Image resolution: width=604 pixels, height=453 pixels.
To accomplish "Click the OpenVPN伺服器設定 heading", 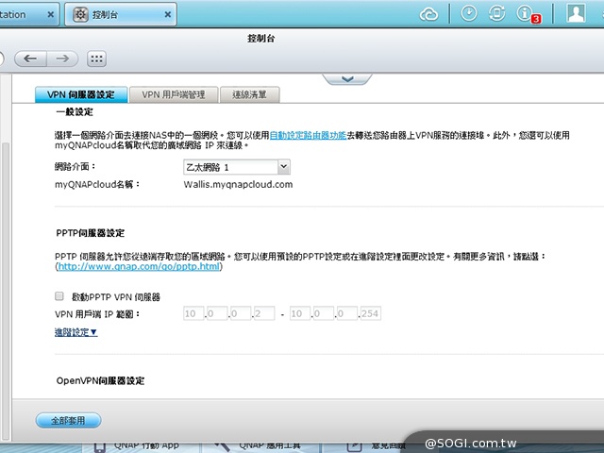I will (x=100, y=380).
